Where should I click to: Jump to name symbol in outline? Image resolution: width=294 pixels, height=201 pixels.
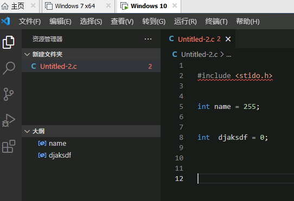point(57,144)
